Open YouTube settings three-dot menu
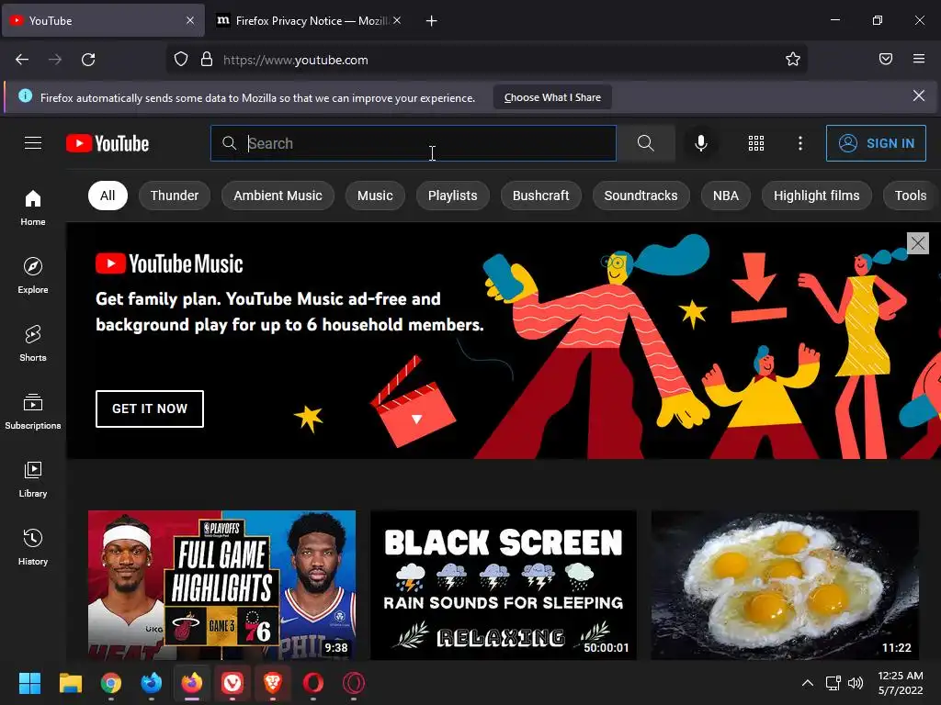 click(x=800, y=143)
